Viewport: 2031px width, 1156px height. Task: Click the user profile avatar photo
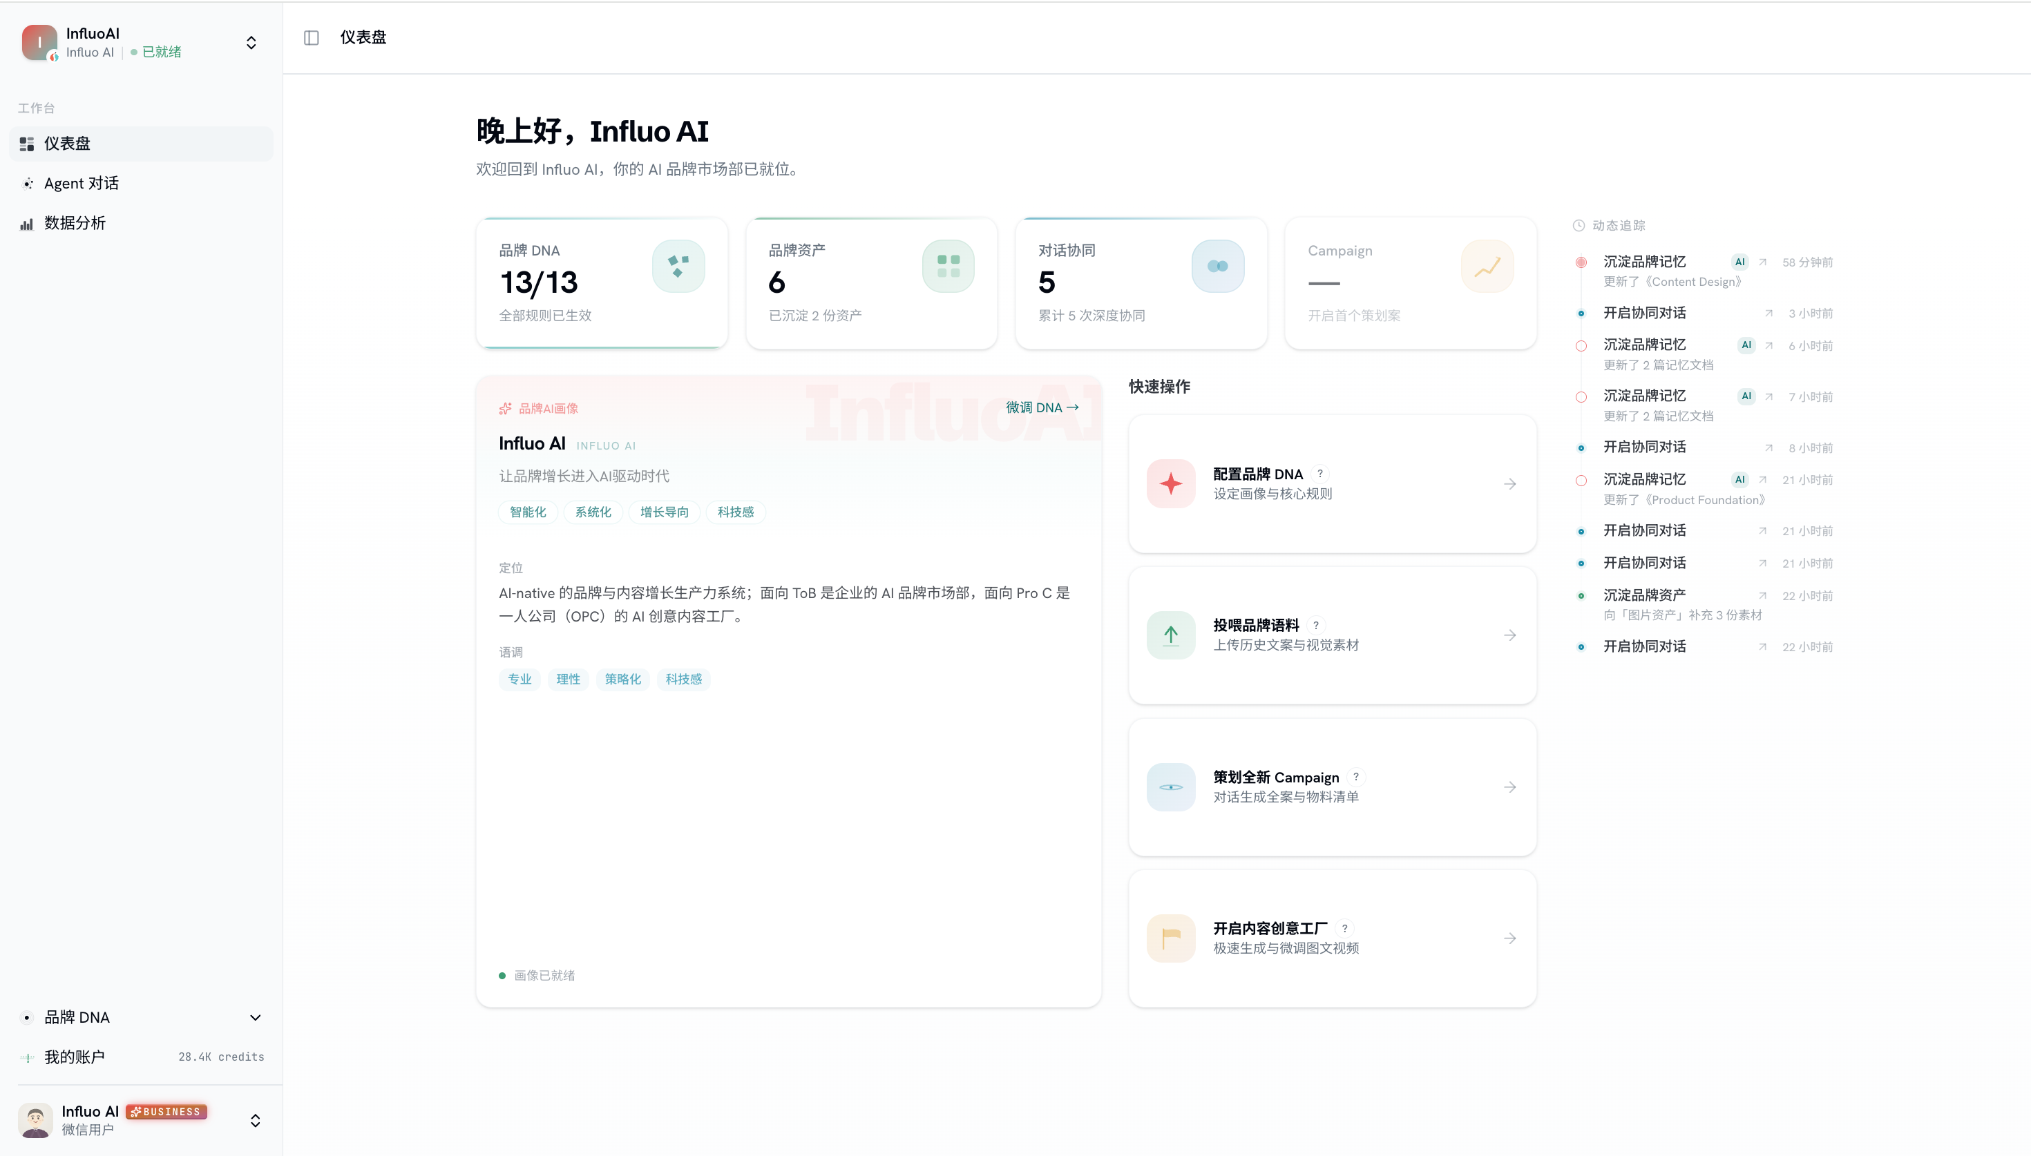(36, 1120)
